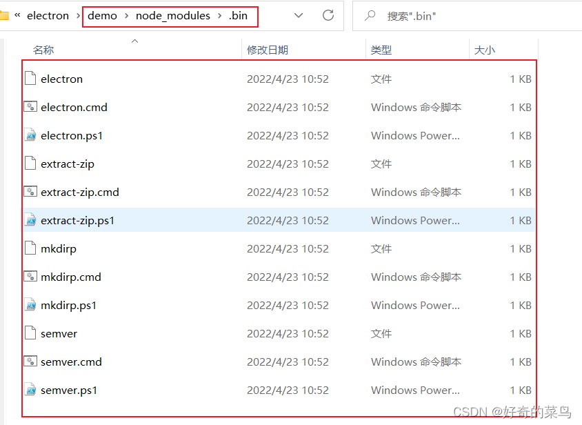Select file name extract-zip.ps1
Screen dimensions: 582x425
[x=77, y=220]
